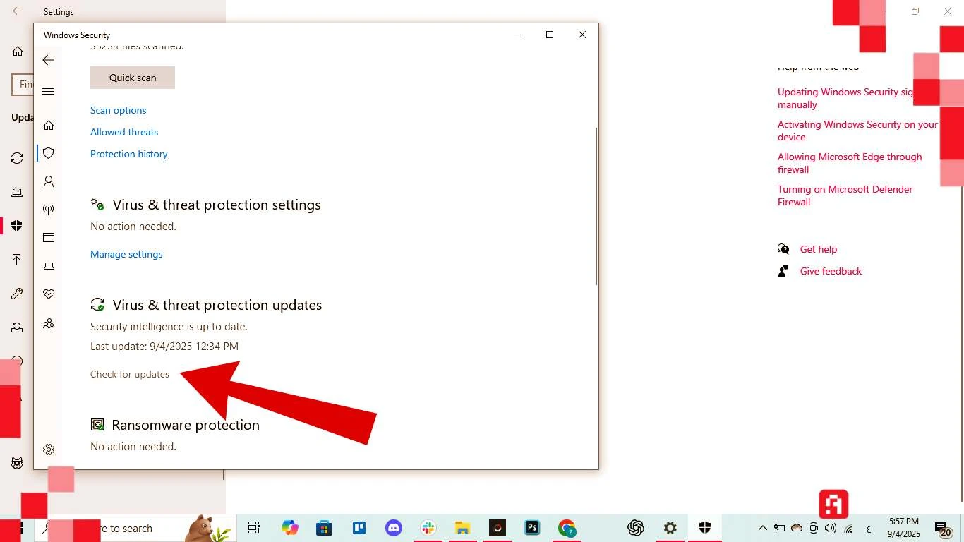Open Protection history link
Viewport: 964px width, 542px height.
(x=129, y=154)
